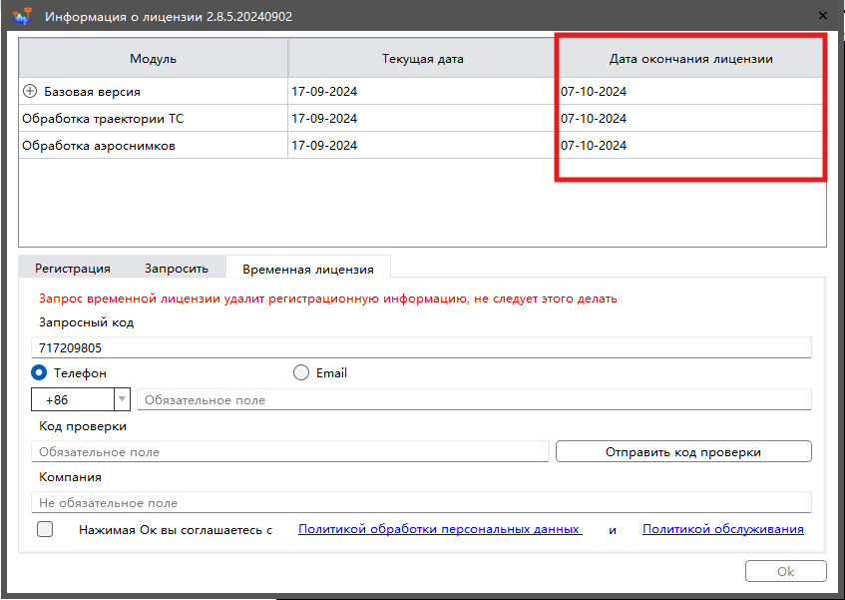Close the license information dialog
Screen dimensions: 845x600
[823, 16]
